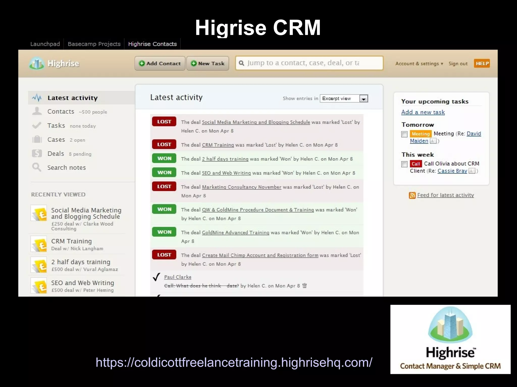
Task: Open Paul Clarke contact link
Action: [178, 277]
